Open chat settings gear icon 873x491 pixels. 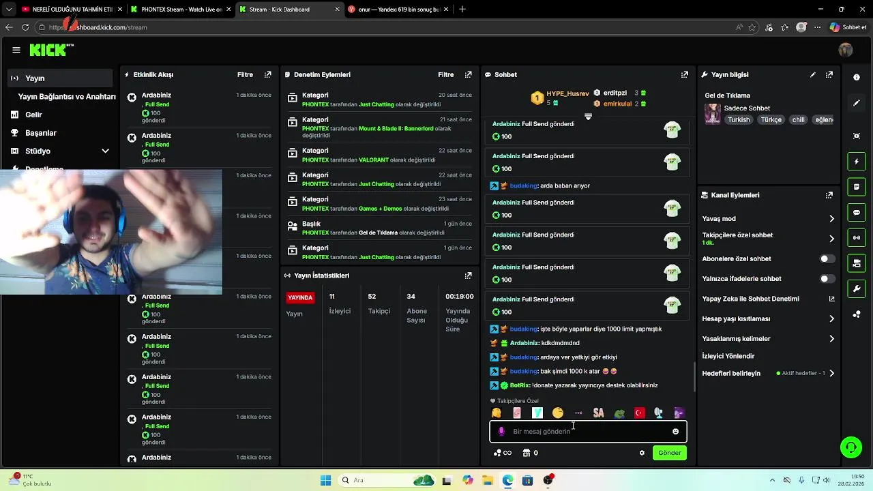(642, 453)
